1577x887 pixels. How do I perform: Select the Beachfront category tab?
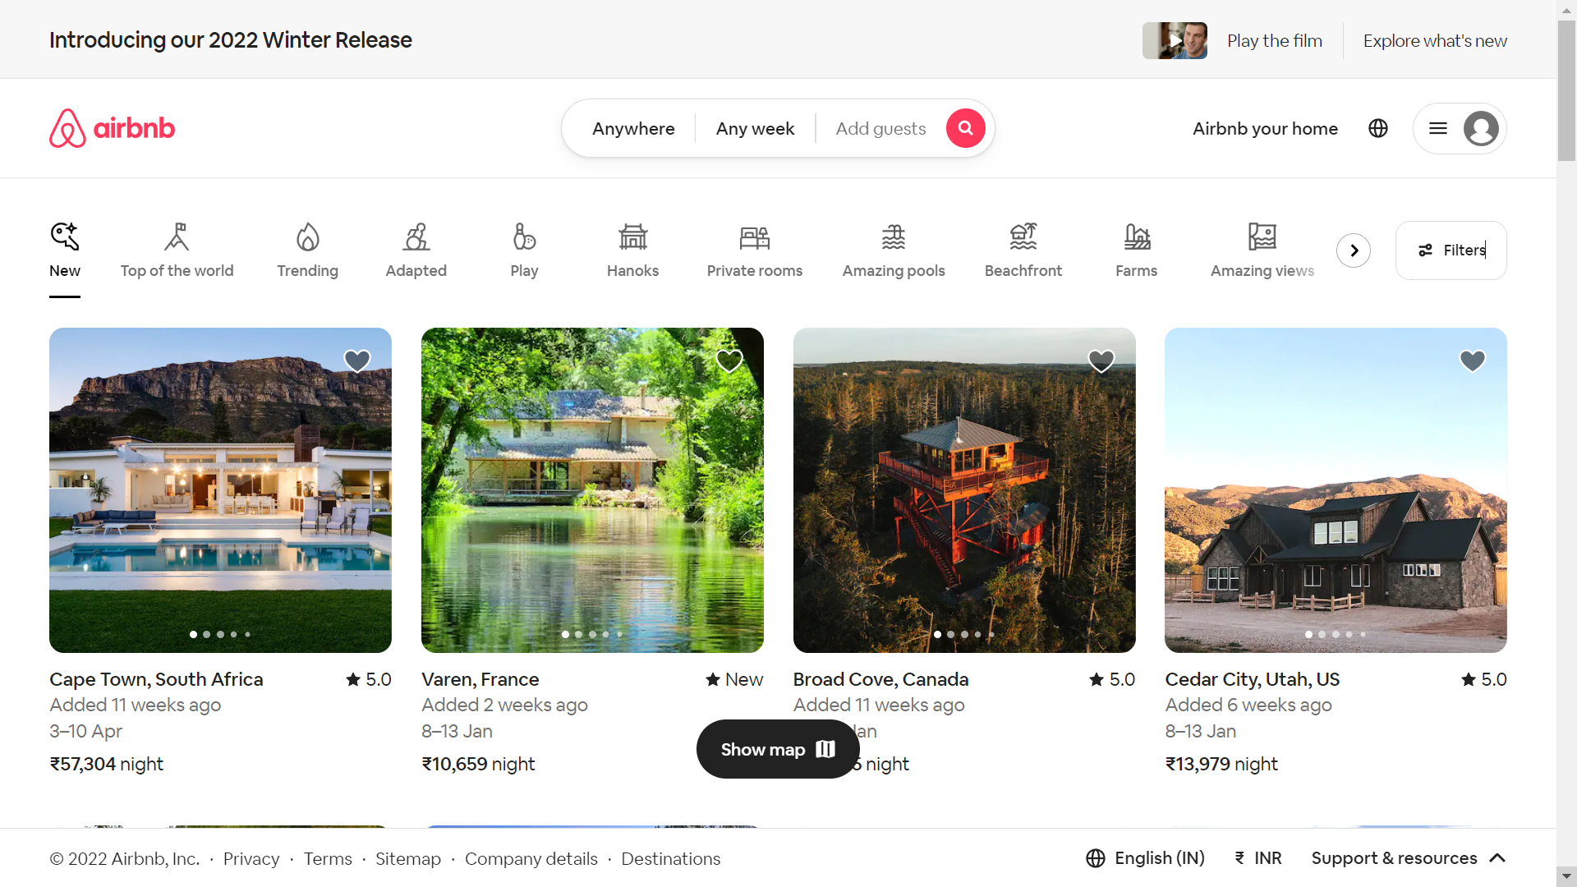tap(1023, 249)
